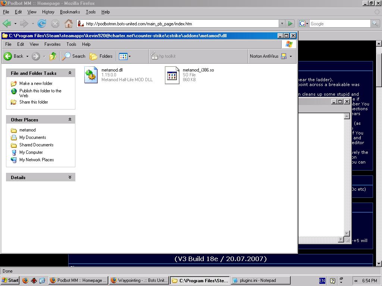Click the 6:54 PM clock in tray
The image size is (382, 286).
[370, 281]
